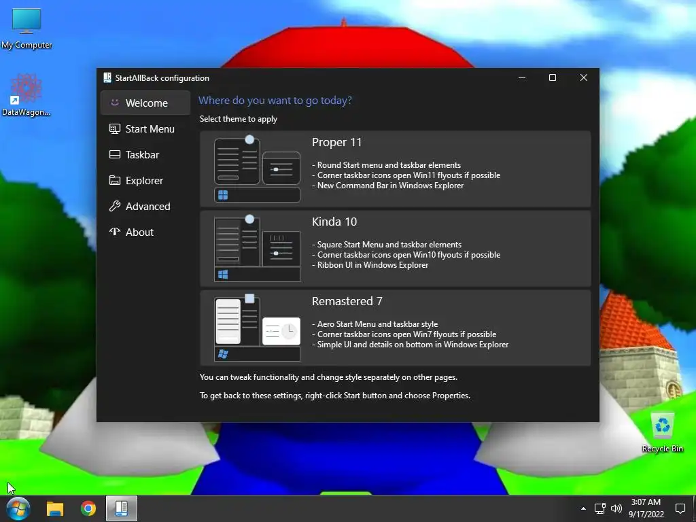Image resolution: width=696 pixels, height=522 pixels.
Task: Click 'Round Start menu and taskbar elements' text
Action: 389,165
